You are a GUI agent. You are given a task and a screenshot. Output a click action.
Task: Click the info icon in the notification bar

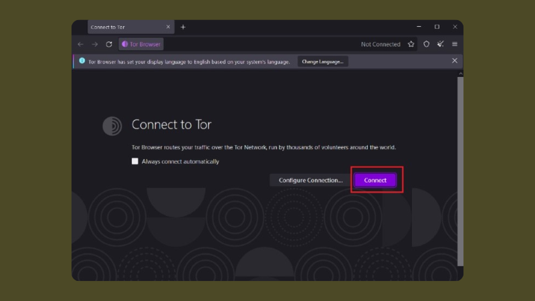coord(82,61)
